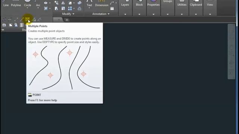Click 'Press F1 for more help' text
Screen dimensions: 239x134
point(42,100)
